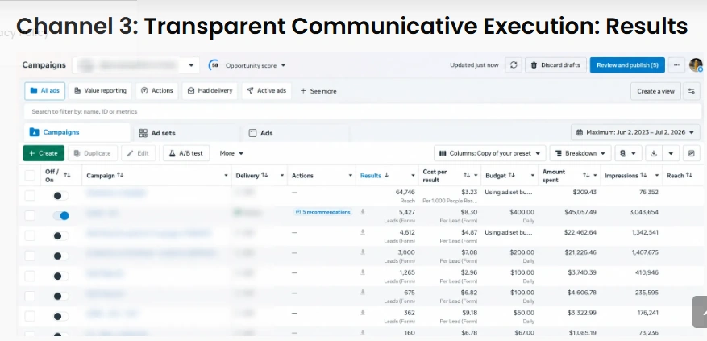The image size is (707, 341).
Task: Open the three-dot more options button
Action: pyautogui.click(x=676, y=65)
